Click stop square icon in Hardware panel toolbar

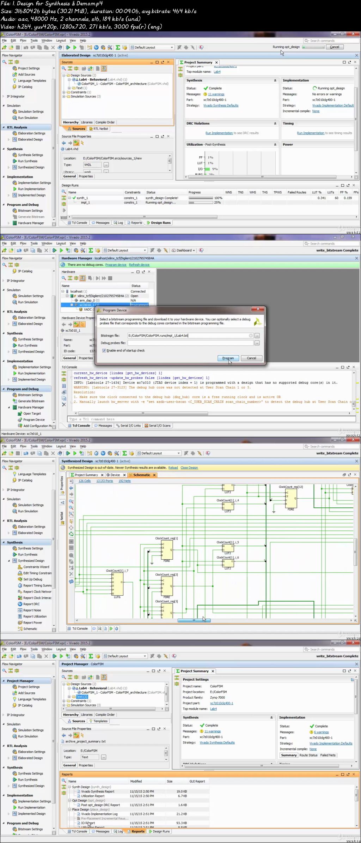[x=110, y=278]
